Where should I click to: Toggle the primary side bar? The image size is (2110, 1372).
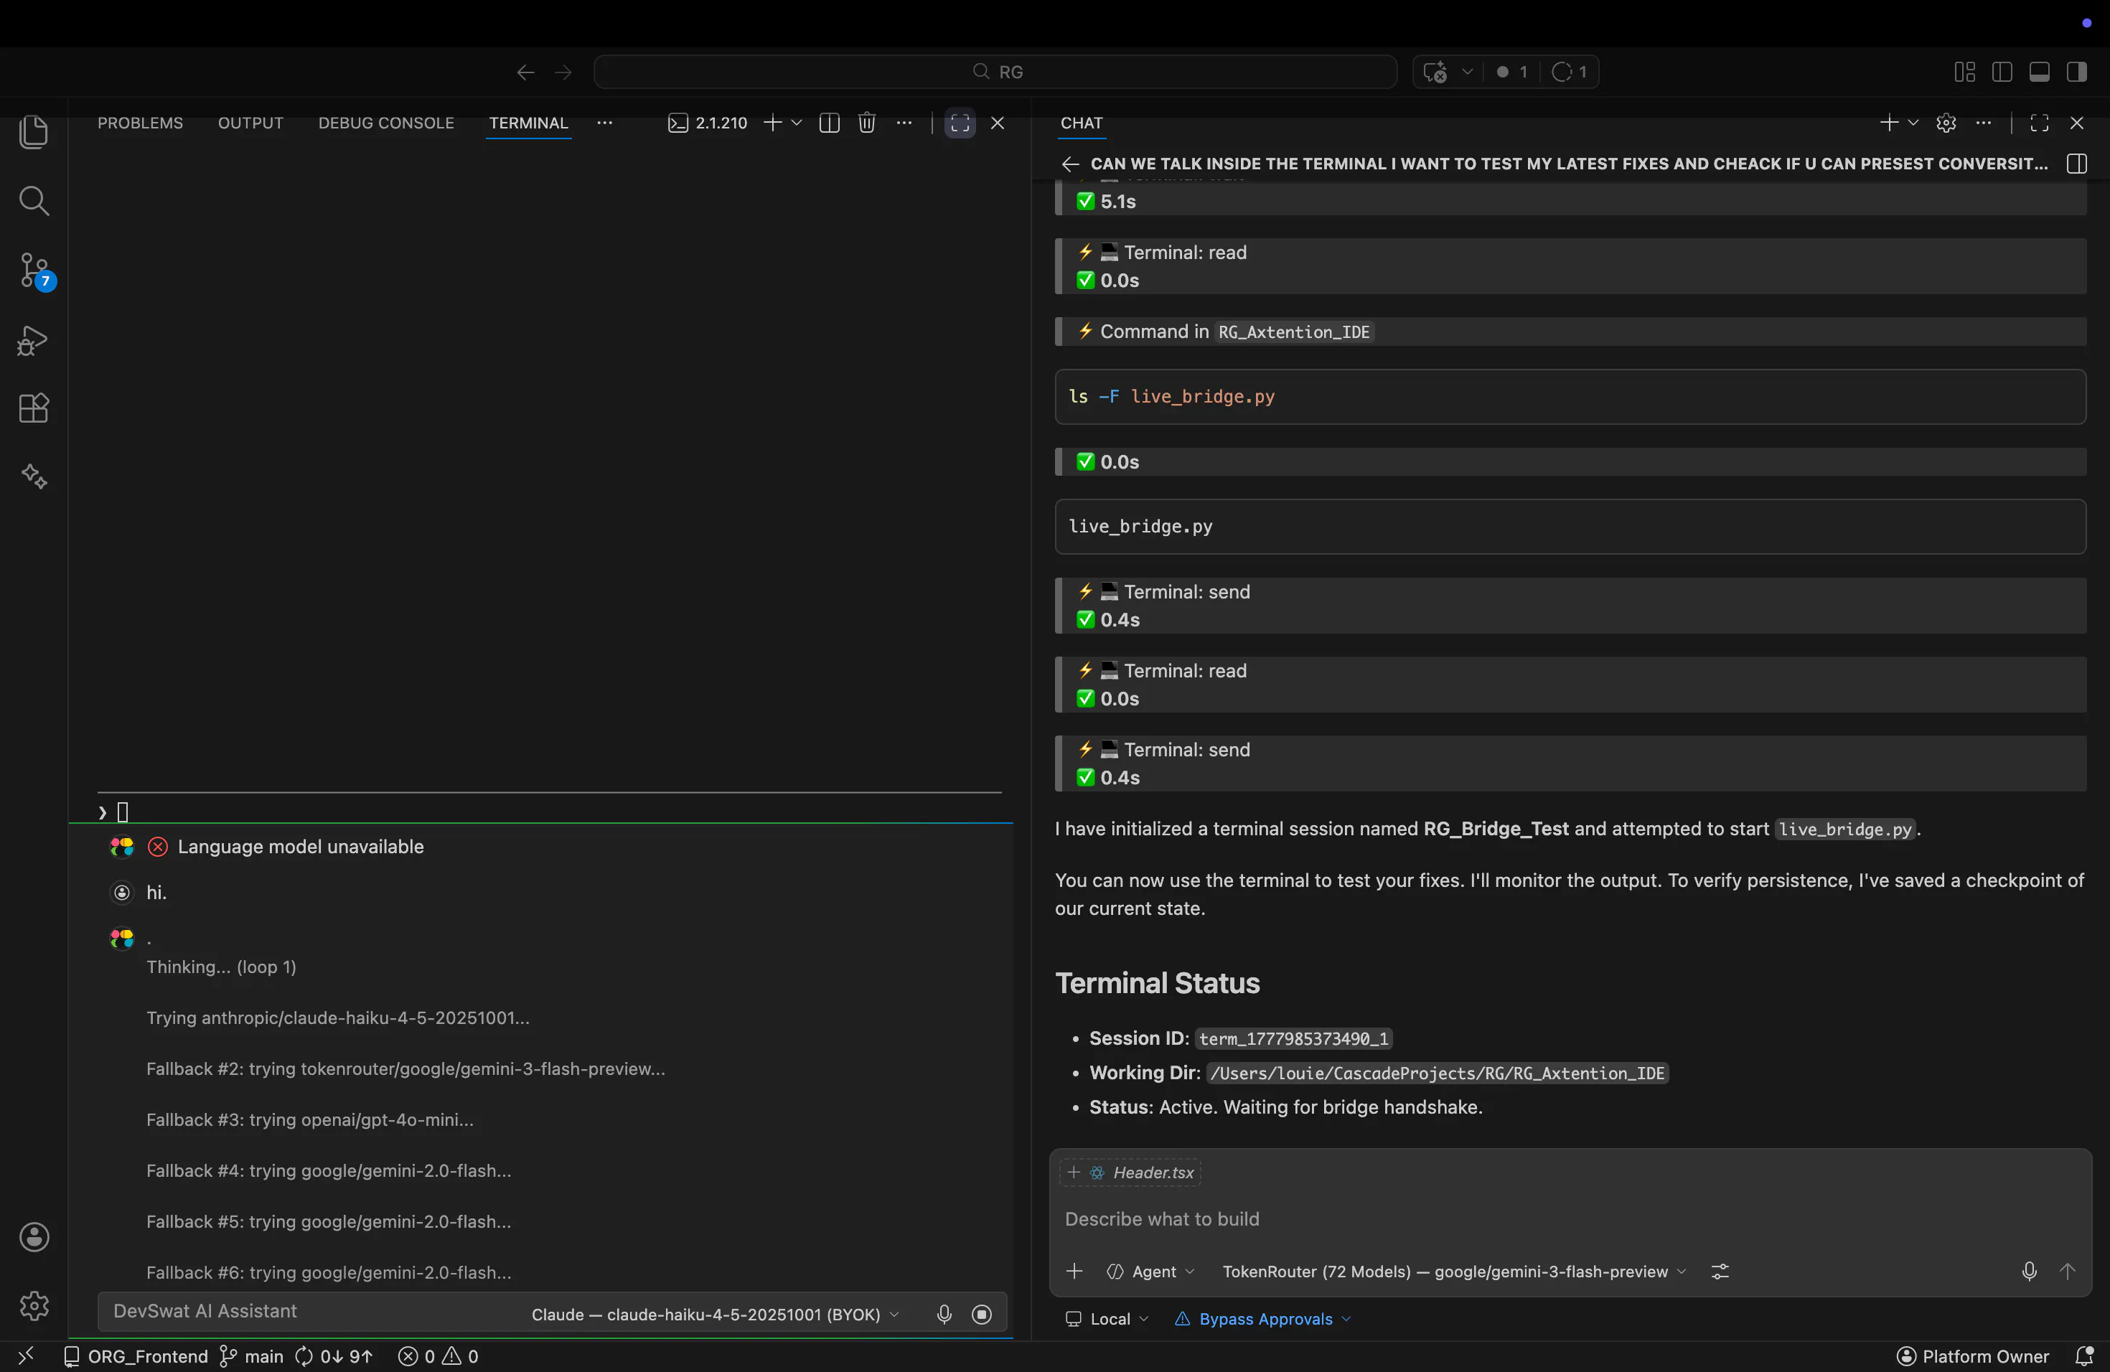pyautogui.click(x=2002, y=72)
